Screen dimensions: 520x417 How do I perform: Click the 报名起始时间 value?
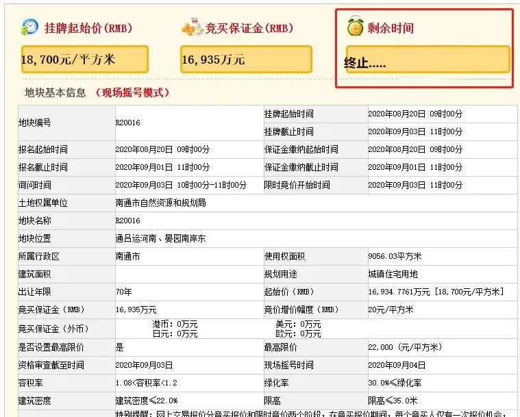tap(162, 149)
